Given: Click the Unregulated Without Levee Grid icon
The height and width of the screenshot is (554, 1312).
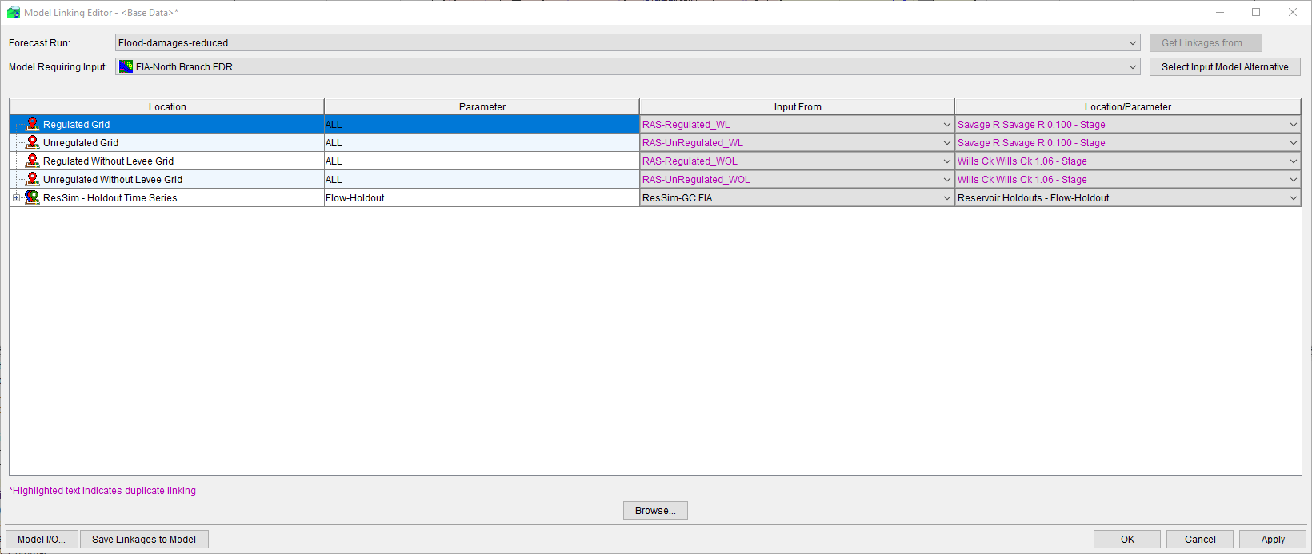Looking at the screenshot, I should point(32,179).
